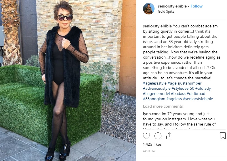Open the #seniorstylebible hashtag
The height and width of the screenshot is (161, 227).
pos(198,99)
